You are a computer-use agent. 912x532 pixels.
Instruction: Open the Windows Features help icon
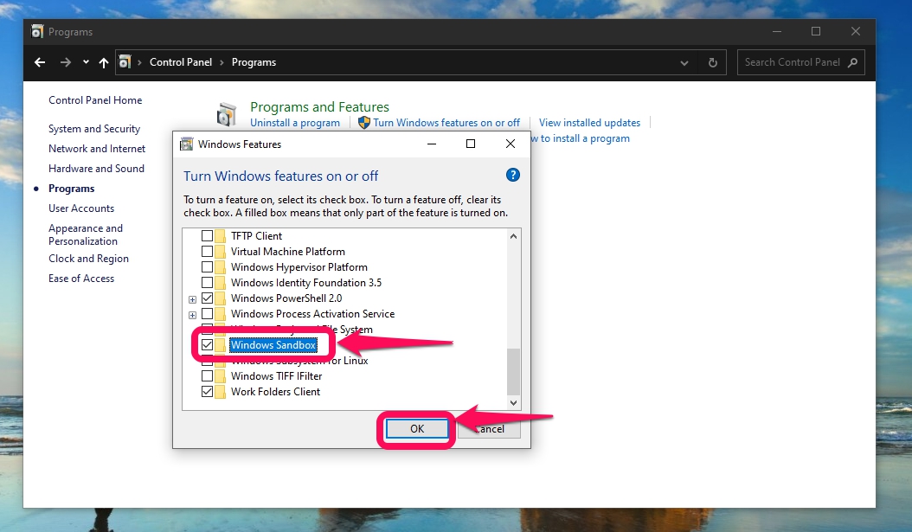coord(512,175)
